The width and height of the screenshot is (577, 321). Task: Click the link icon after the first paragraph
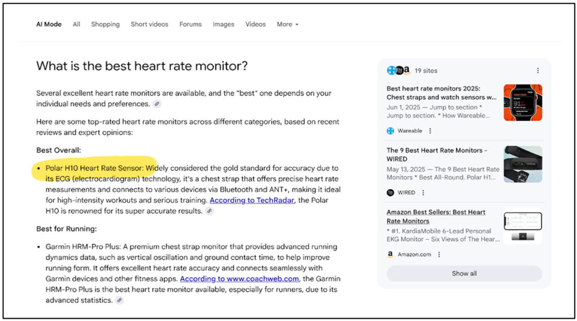coord(157,104)
